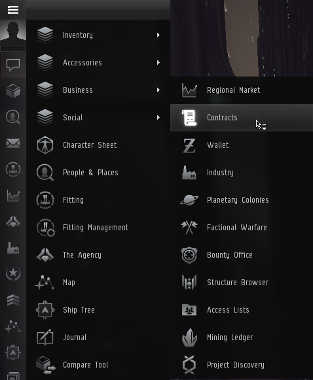Expand the Inventory submenu arrow
This screenshot has width=313, height=380.
158,35
